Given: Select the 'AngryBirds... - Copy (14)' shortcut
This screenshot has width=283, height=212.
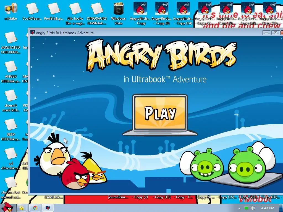Looking at the screenshot, I should tap(183, 14).
